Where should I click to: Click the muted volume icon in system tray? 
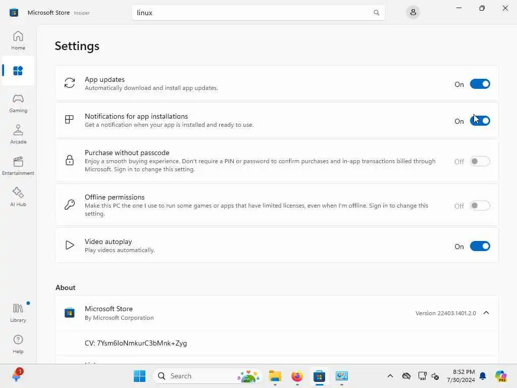click(x=435, y=376)
